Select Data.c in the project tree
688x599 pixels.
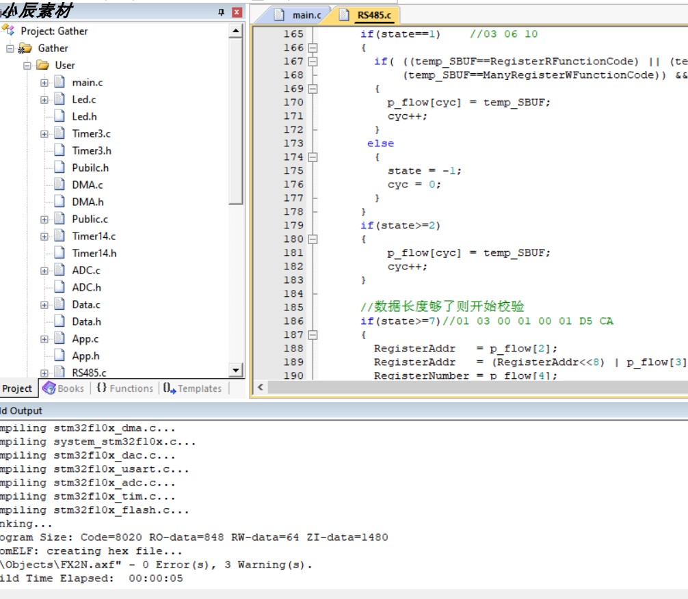pos(86,304)
